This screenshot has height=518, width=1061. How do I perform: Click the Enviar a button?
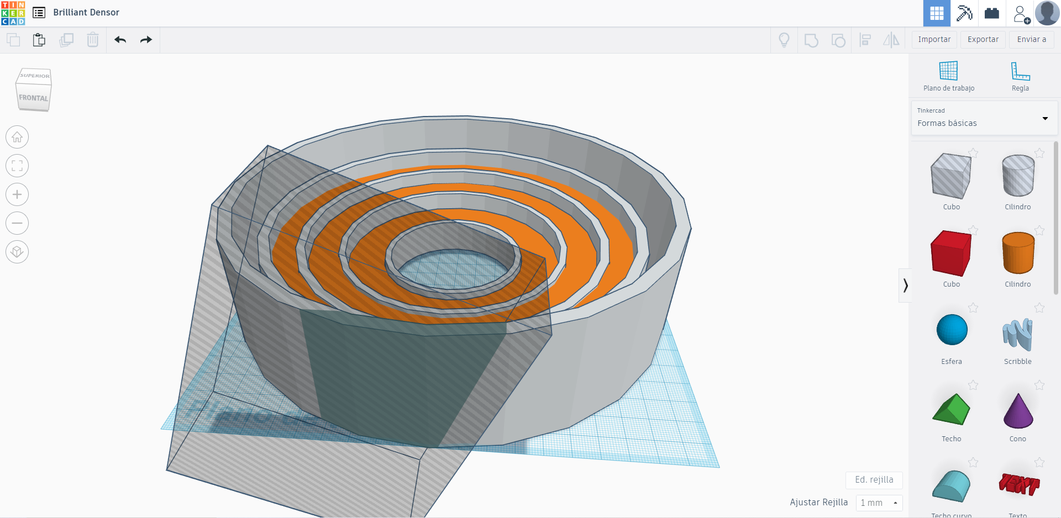1031,40
